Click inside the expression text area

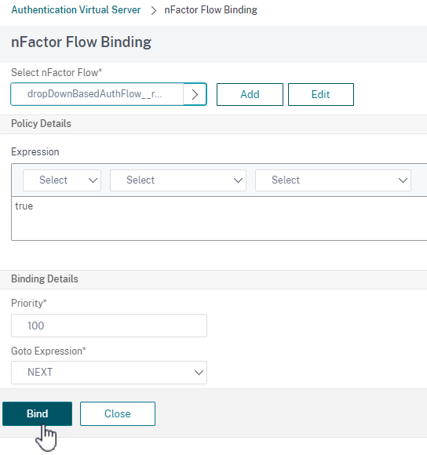tap(219, 219)
